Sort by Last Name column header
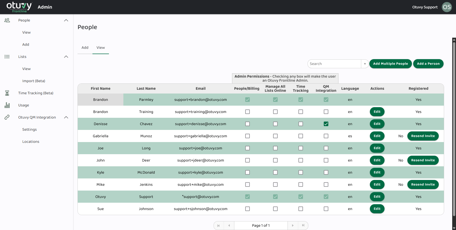This screenshot has width=456, height=230. point(146,88)
